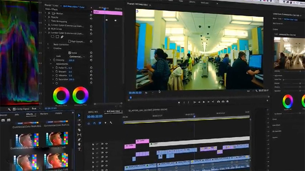Switch to the Markers tab

pos(44,114)
